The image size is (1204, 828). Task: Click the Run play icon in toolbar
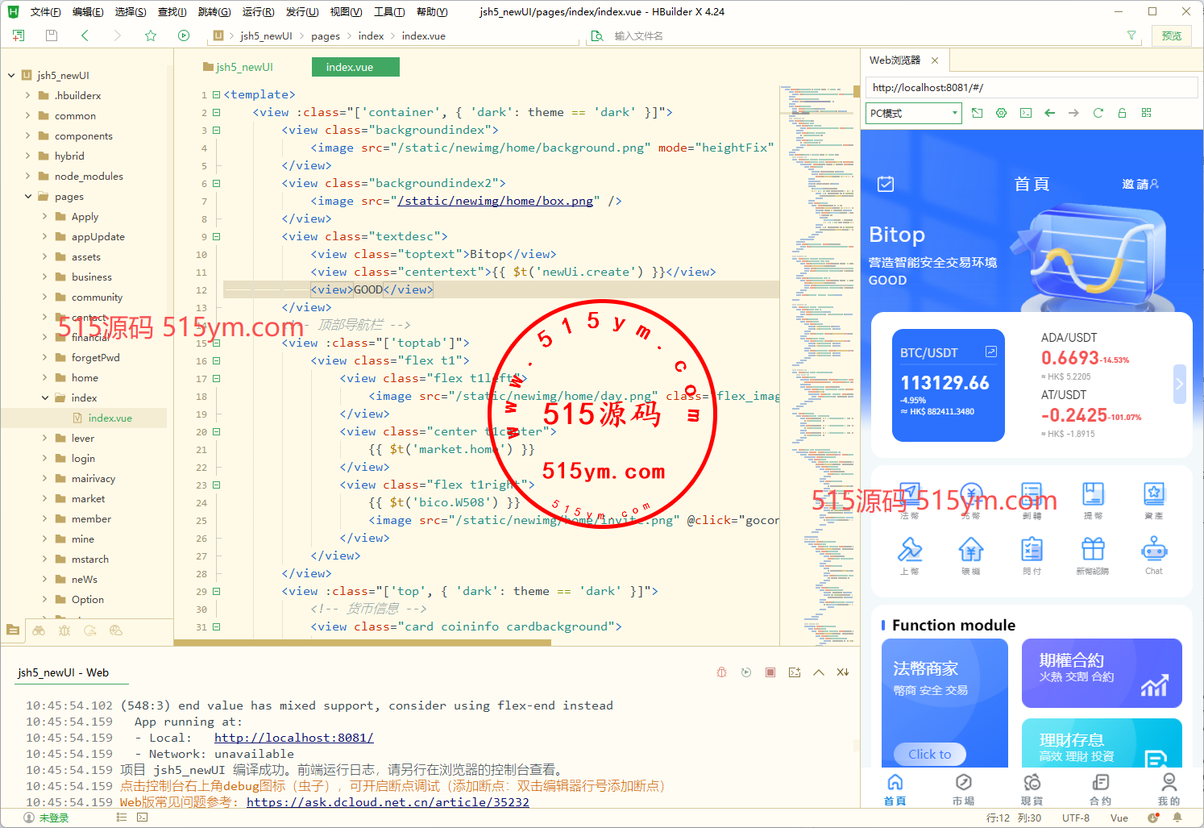(184, 35)
